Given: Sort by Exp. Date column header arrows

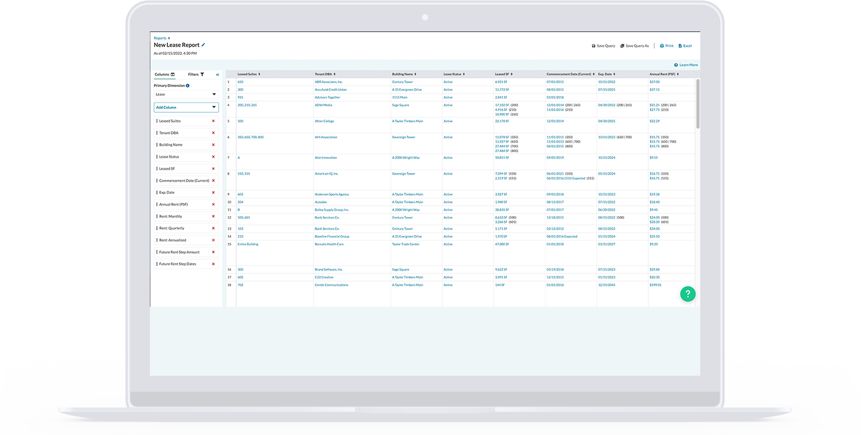Looking at the screenshot, I should click(x=614, y=74).
